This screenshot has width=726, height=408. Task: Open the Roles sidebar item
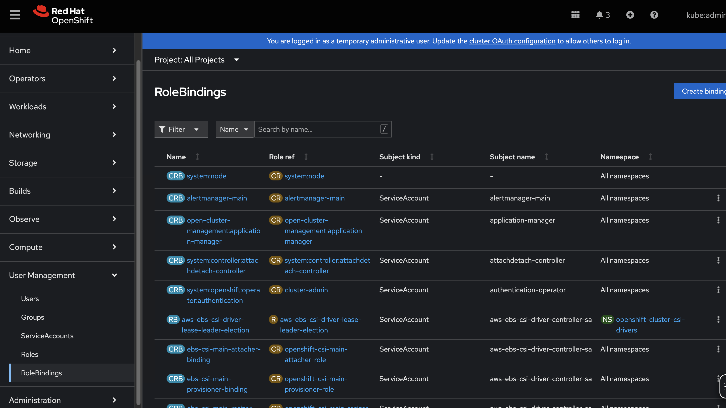tap(30, 354)
